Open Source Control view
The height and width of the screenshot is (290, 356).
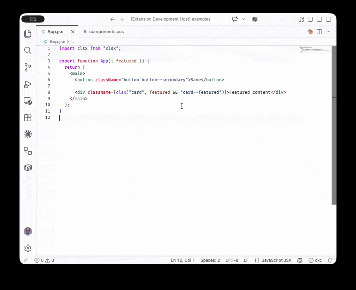28,67
